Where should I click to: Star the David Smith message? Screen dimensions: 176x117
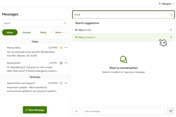(61, 63)
